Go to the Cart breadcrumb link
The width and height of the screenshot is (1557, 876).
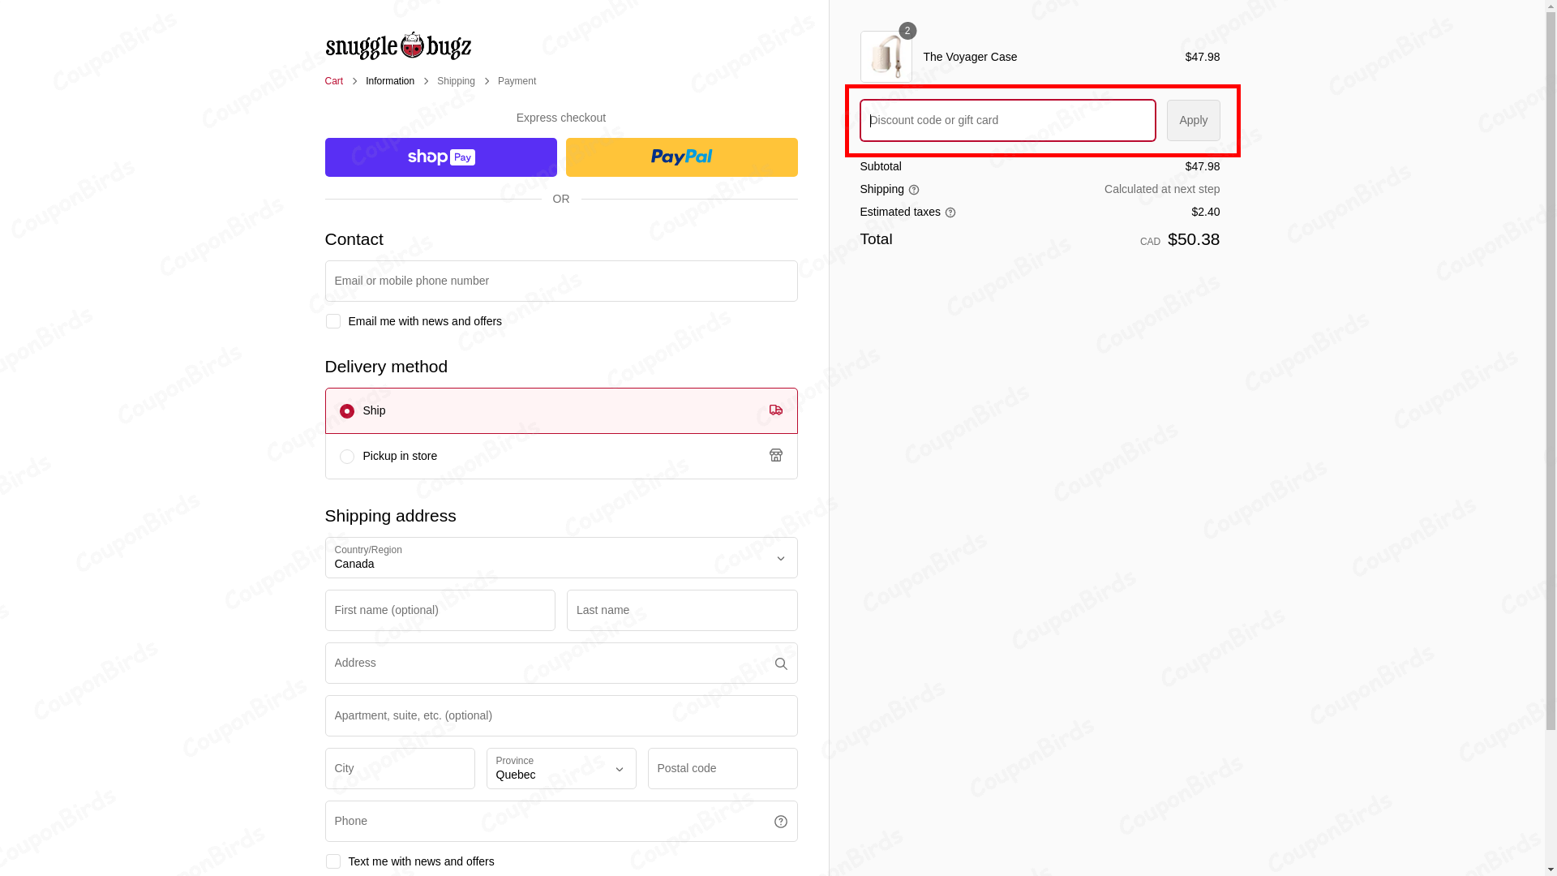333,81
